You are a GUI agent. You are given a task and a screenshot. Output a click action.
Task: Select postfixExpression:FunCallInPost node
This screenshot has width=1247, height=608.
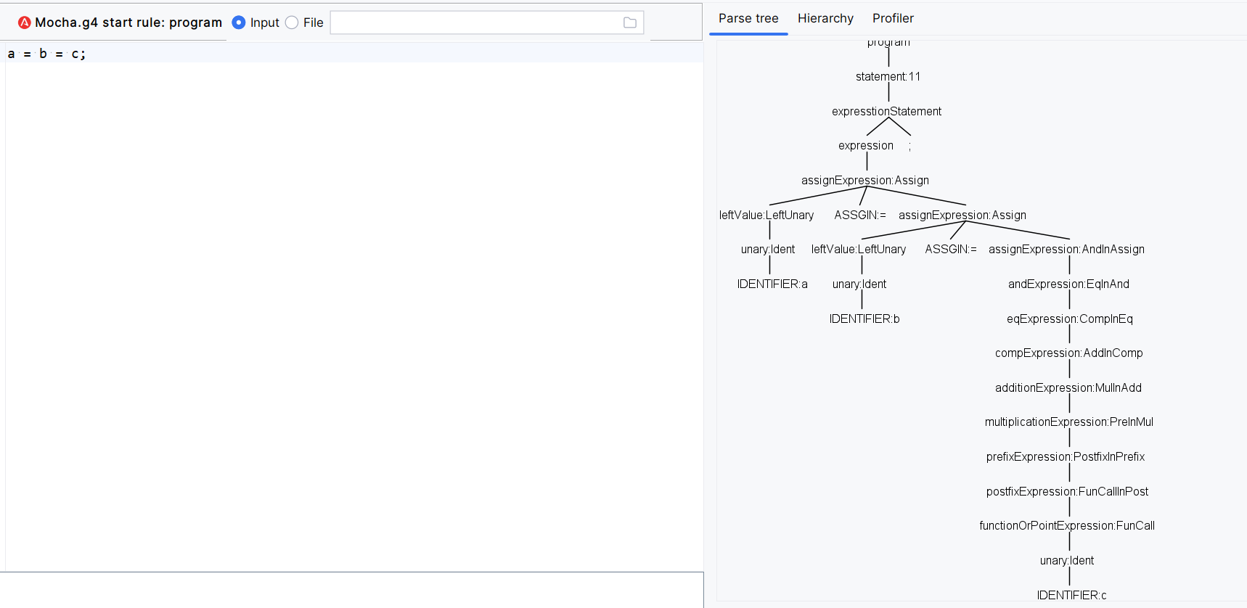(1067, 491)
